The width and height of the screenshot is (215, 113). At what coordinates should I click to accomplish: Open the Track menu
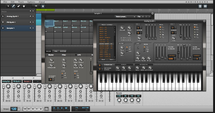coord(21,2)
